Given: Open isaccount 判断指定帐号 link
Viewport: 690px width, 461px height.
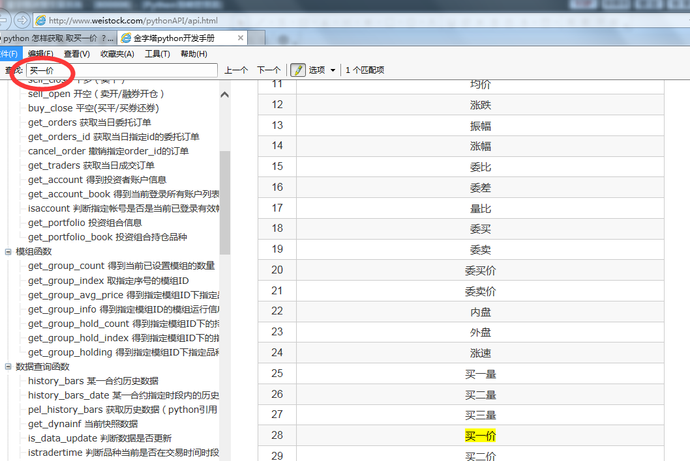Looking at the screenshot, I should pyautogui.click(x=123, y=208).
